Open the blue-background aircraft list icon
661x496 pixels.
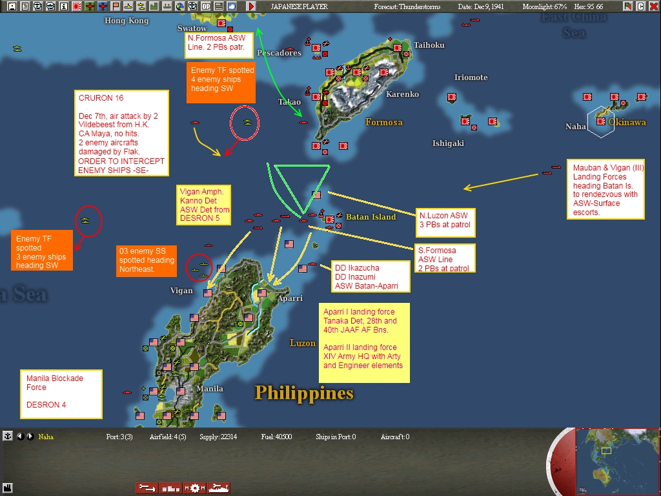[x=103, y=6]
